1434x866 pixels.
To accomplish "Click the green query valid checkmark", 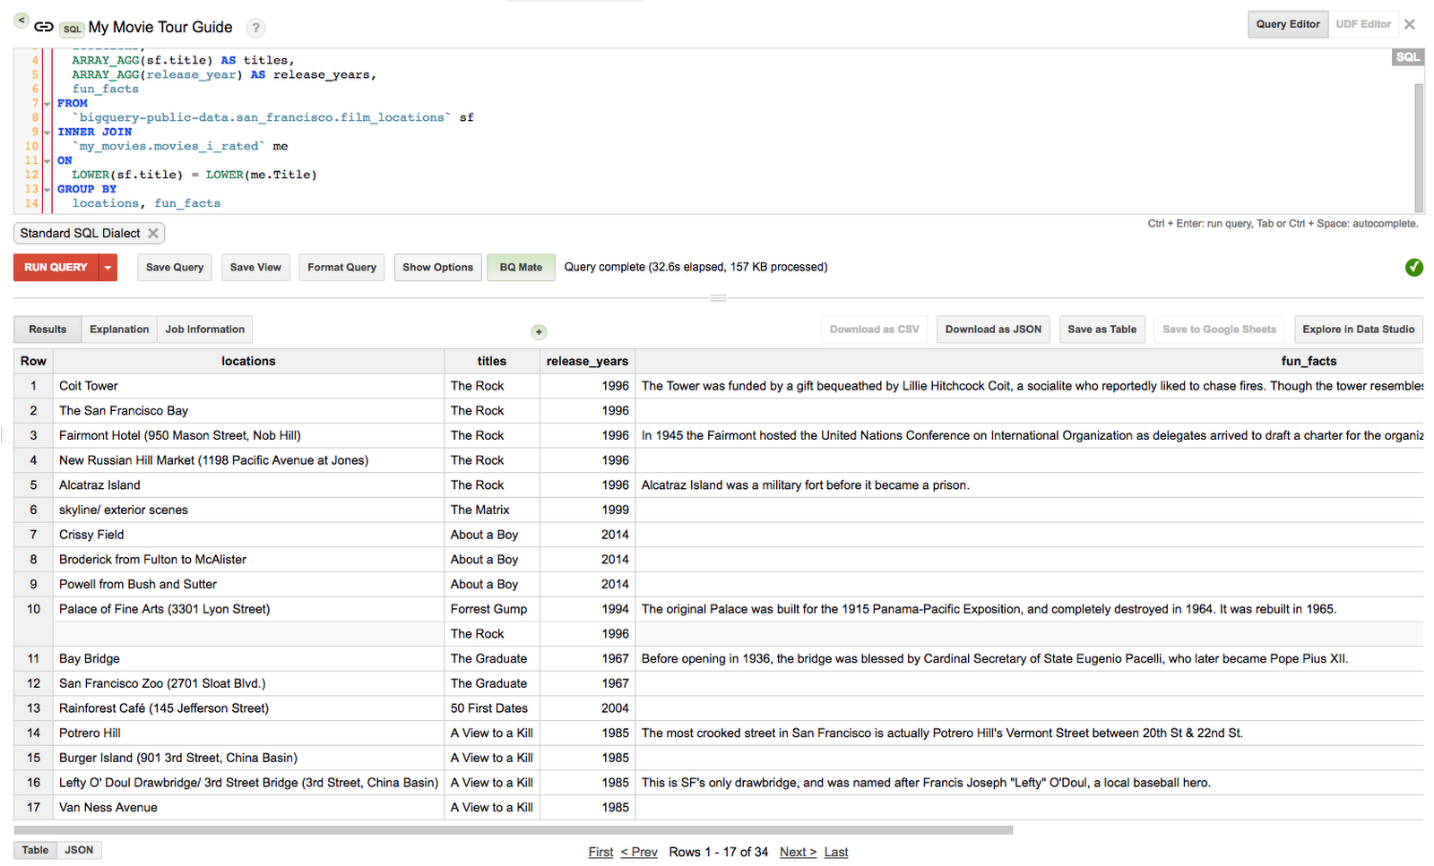I will (1414, 267).
